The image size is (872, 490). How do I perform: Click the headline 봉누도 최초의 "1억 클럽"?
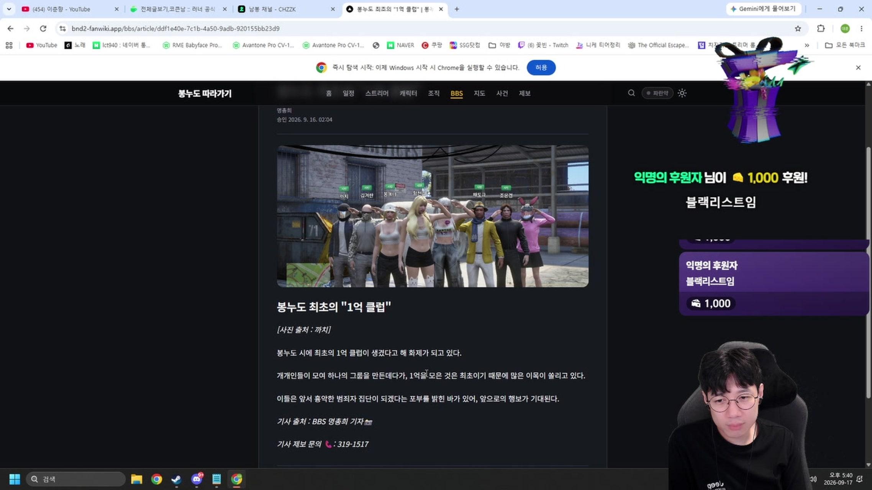334,307
